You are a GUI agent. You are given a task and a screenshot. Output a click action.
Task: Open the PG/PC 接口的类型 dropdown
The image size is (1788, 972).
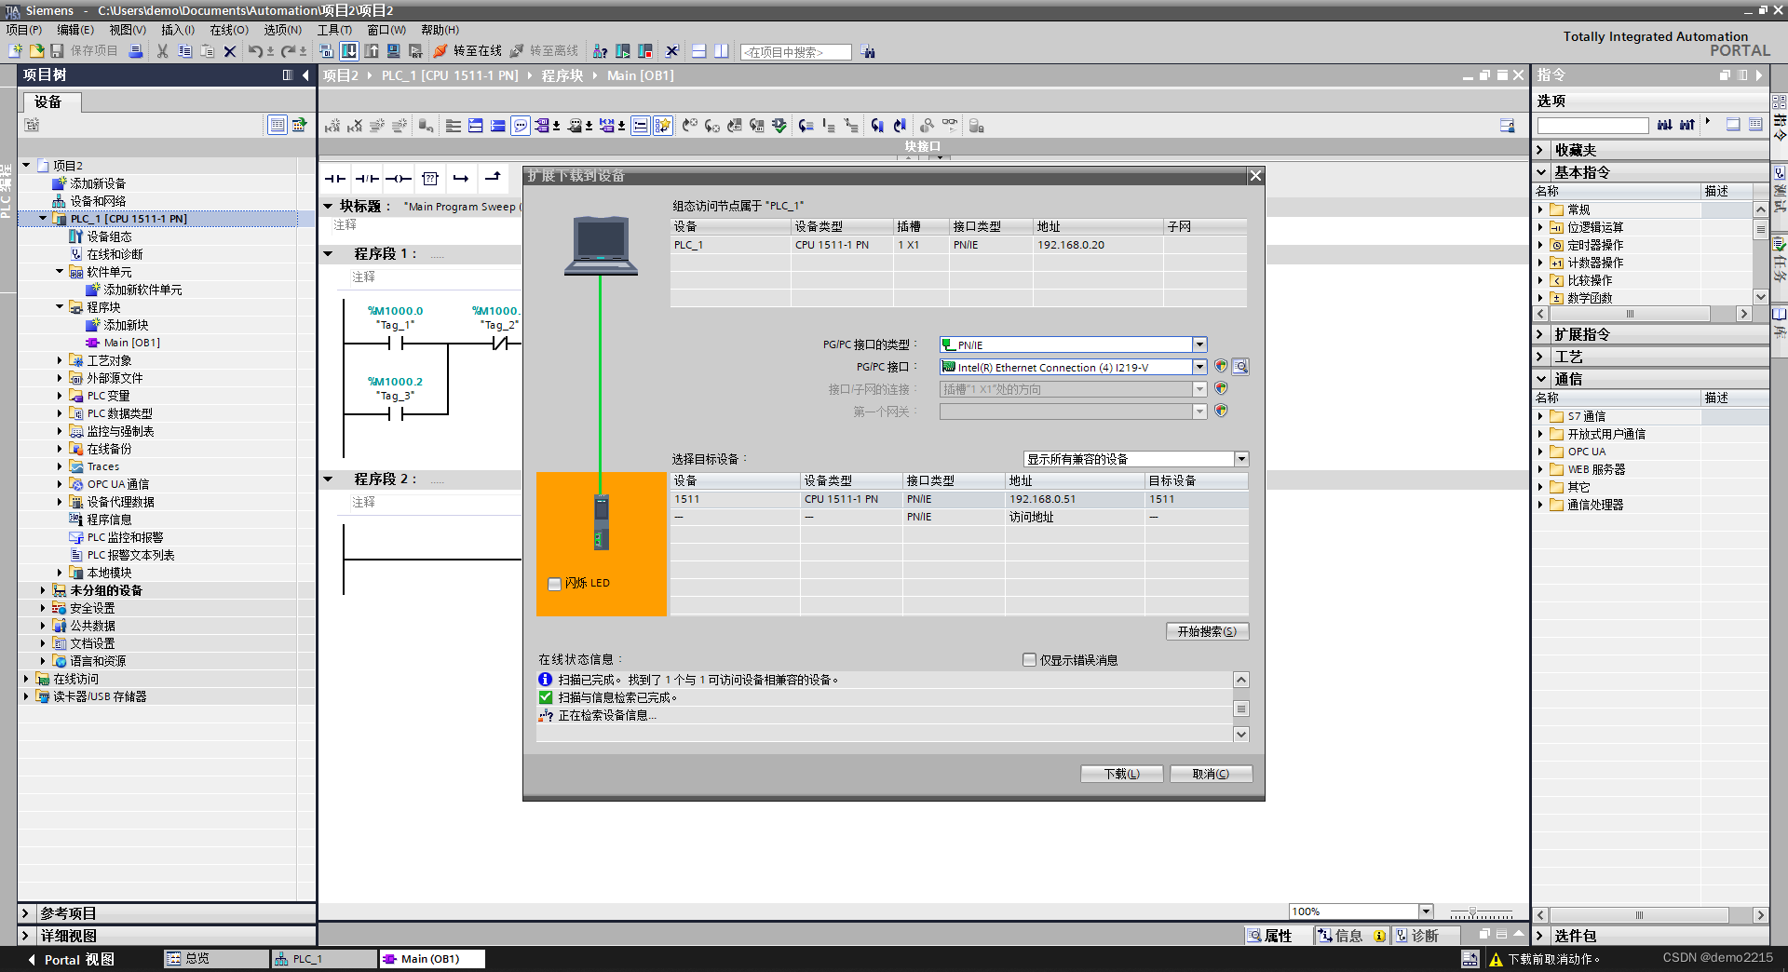click(1199, 344)
